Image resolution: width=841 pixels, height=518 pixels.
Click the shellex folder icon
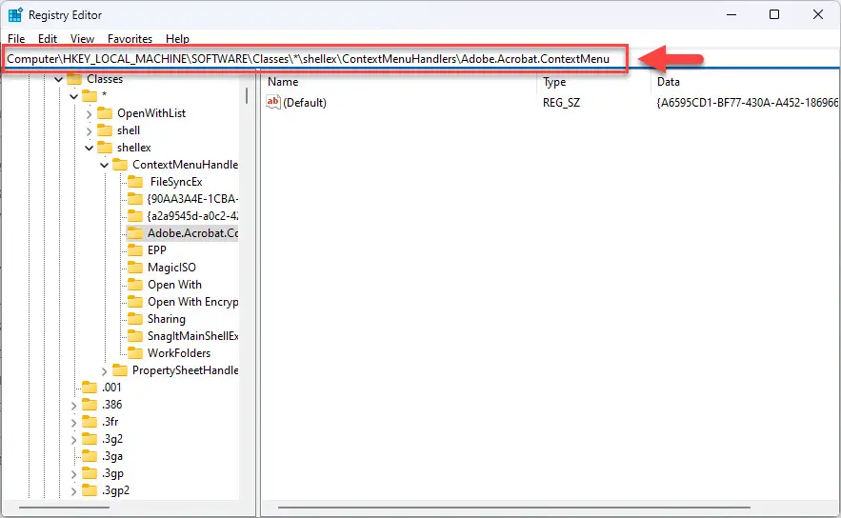click(x=105, y=148)
